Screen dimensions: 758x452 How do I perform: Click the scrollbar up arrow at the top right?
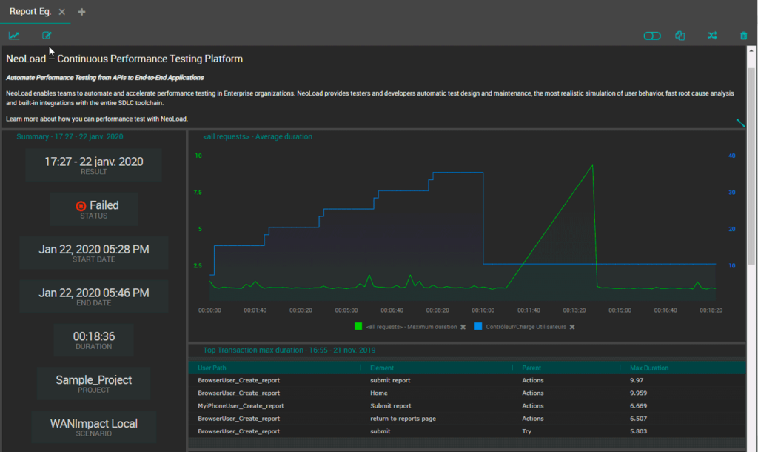tap(751, 50)
